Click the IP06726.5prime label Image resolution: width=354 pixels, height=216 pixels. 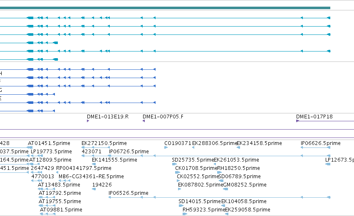(x=129, y=152)
